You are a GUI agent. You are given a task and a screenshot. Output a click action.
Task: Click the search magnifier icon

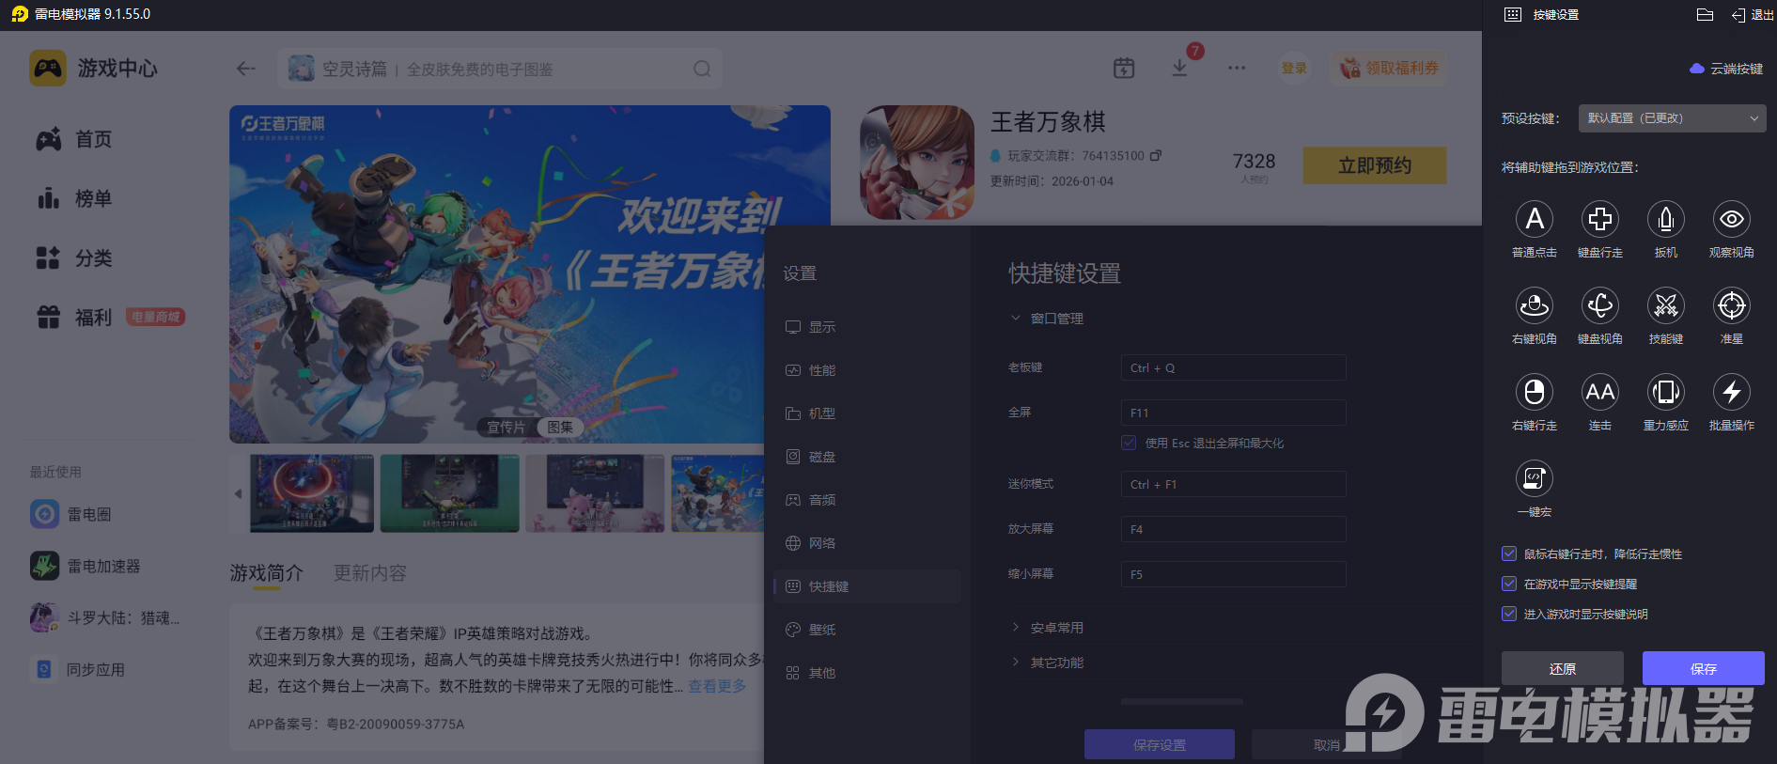point(702,69)
